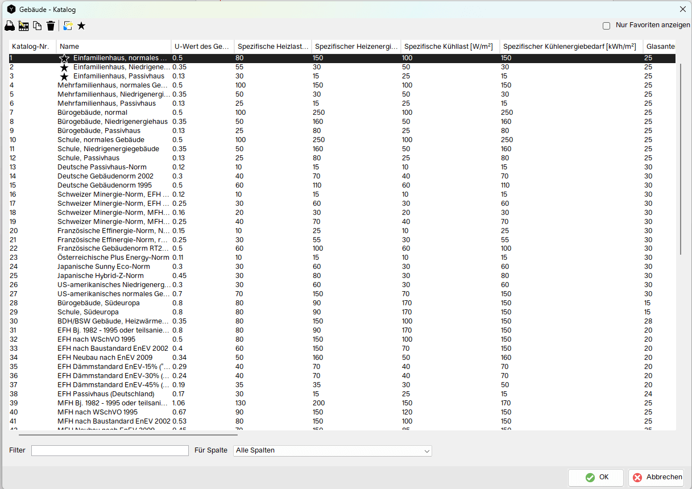
Task: Enable 'Nur Favoriten anzeigen' checkbox
Action: [606, 26]
